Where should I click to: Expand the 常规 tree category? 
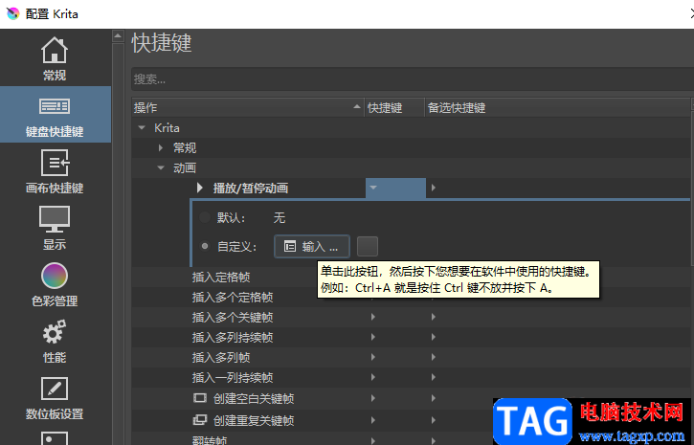161,147
